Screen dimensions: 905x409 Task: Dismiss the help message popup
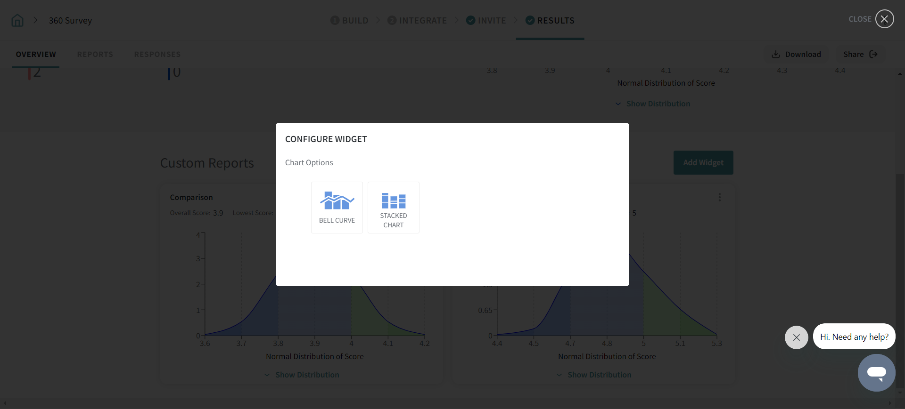[x=796, y=337]
